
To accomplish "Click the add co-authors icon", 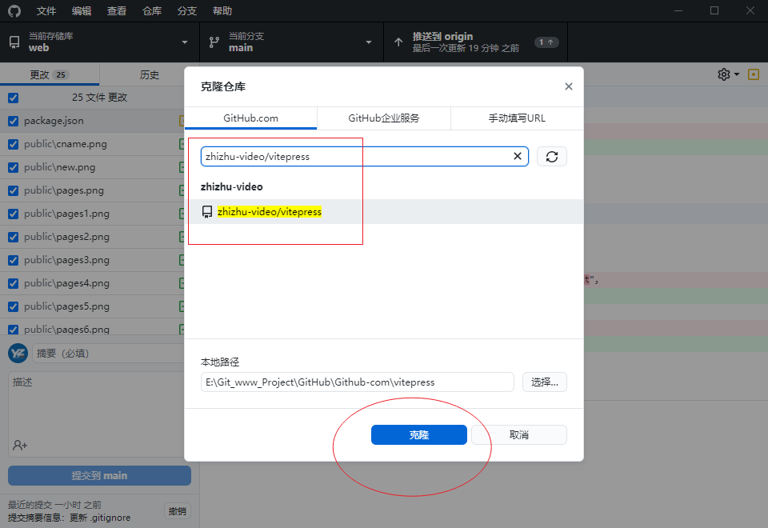I will pos(20,446).
